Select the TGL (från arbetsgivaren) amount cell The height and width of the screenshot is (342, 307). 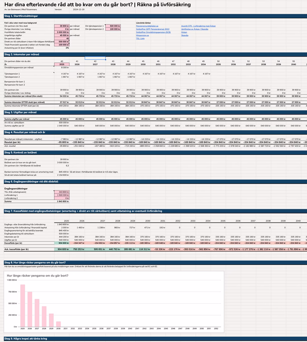(x=62, y=192)
